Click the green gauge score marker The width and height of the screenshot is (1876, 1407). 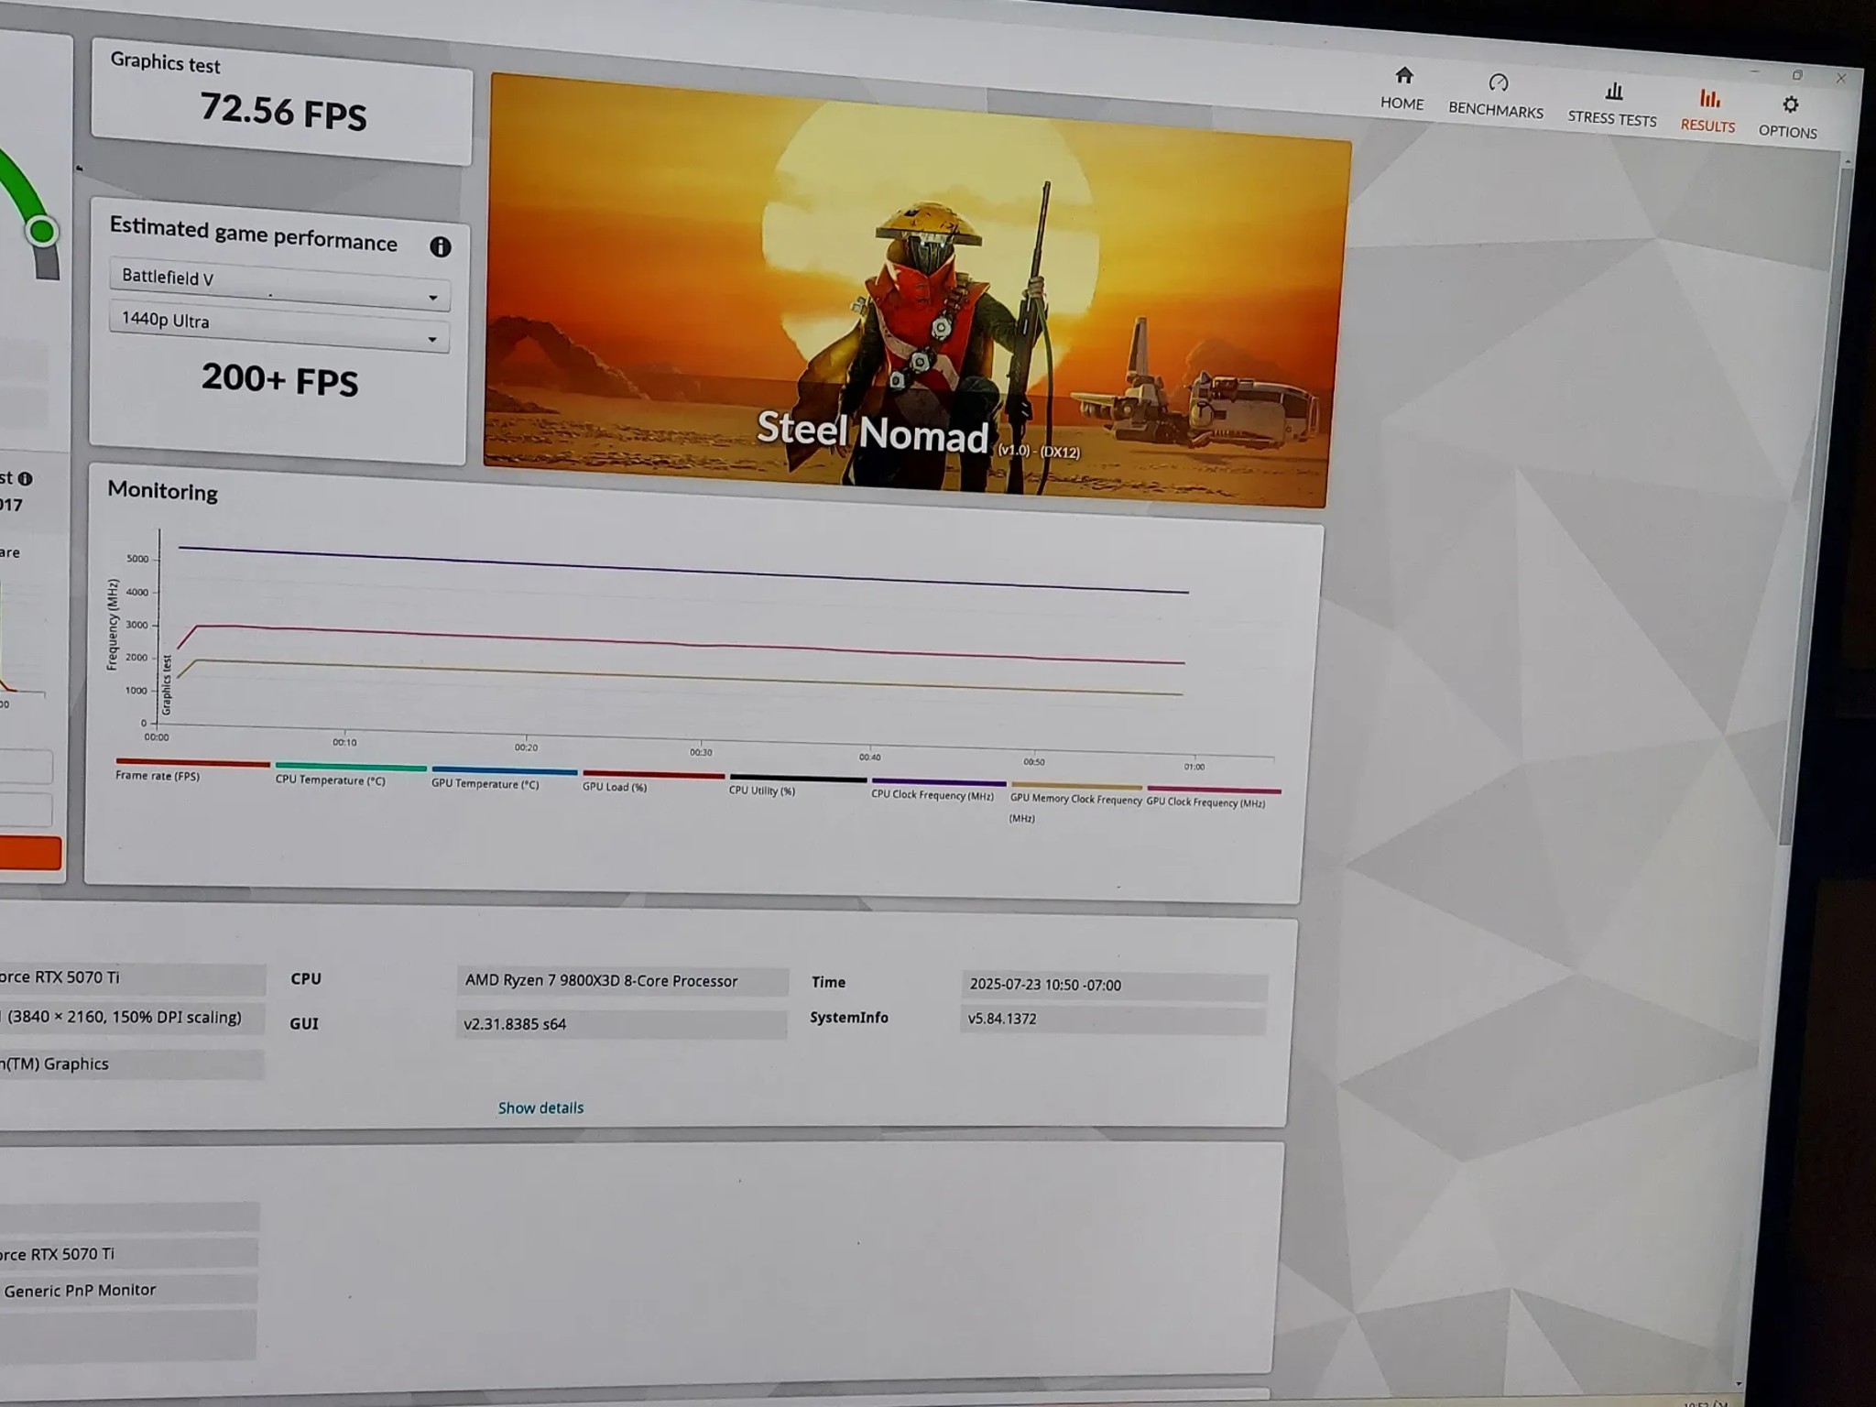pos(42,231)
